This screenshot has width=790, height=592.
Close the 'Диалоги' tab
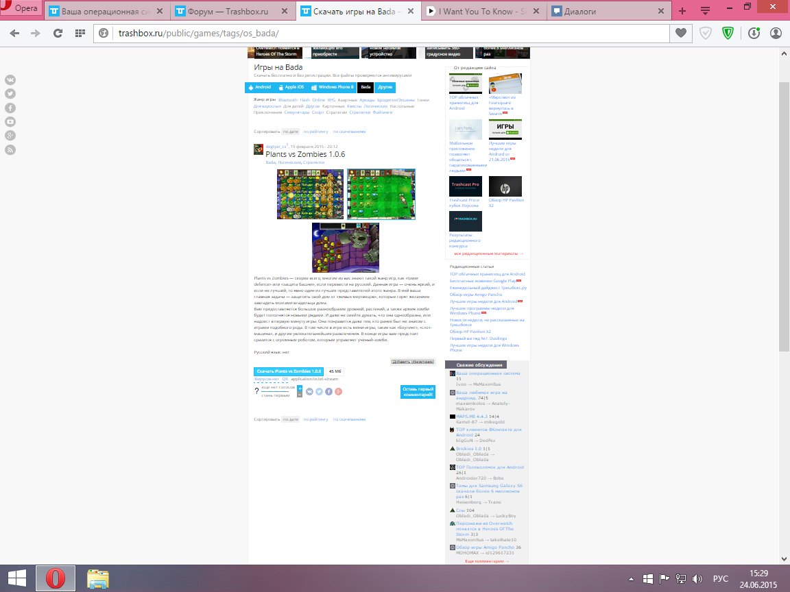[661, 11]
